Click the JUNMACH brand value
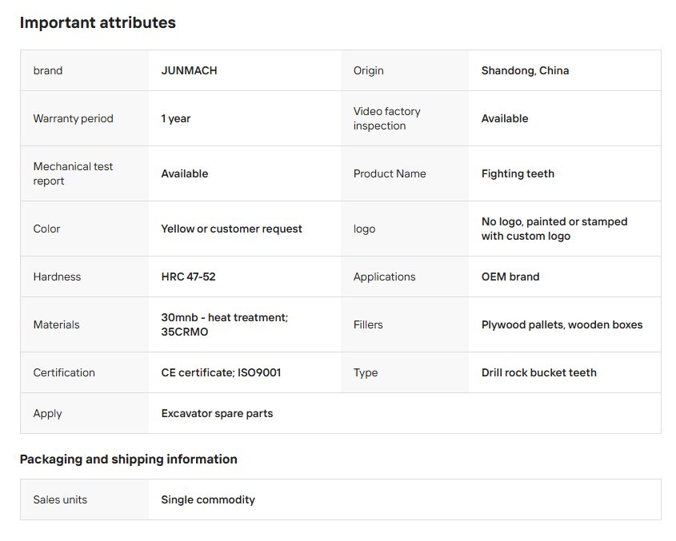The image size is (676, 541). point(189,70)
